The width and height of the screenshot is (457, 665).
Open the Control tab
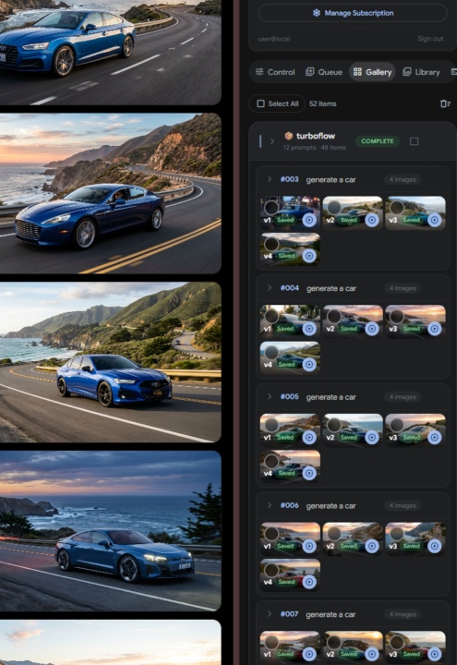275,72
